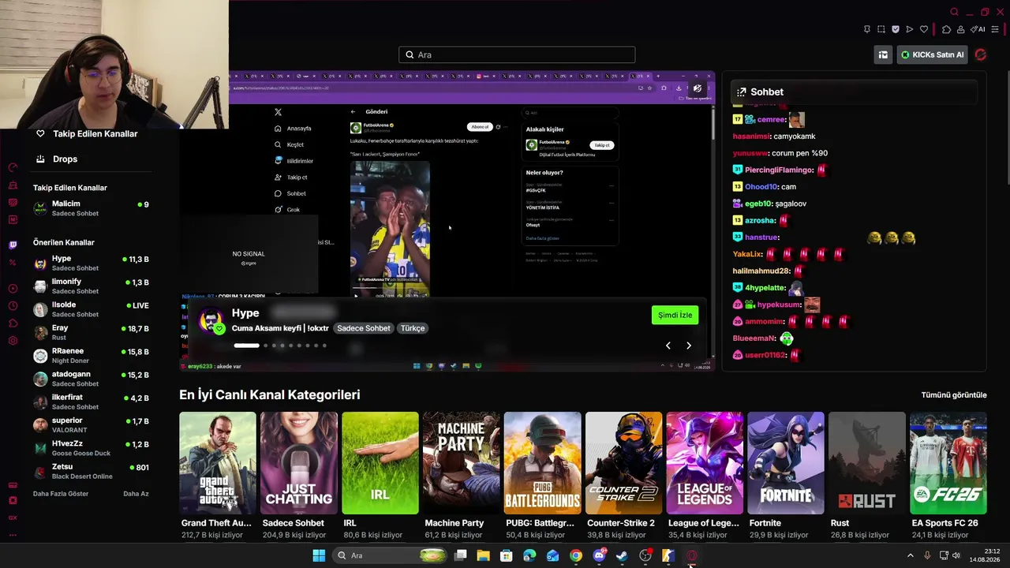Viewport: 1010px width, 568px height.
Task: Click chat username userr01162
Action: pyautogui.click(x=765, y=355)
